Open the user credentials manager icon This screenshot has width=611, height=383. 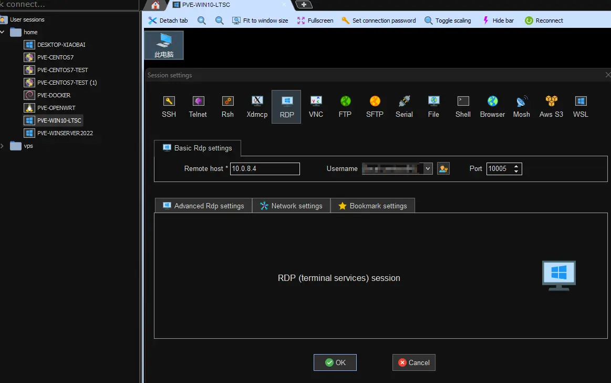(x=443, y=169)
